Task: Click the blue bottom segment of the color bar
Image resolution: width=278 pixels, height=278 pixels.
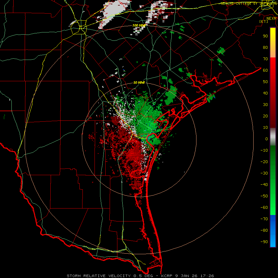Action: pos(273,231)
